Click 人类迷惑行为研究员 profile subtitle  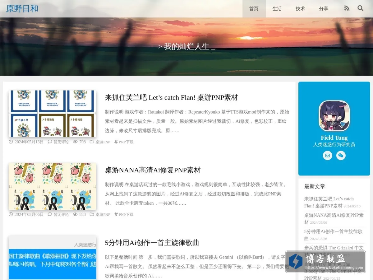point(334,145)
